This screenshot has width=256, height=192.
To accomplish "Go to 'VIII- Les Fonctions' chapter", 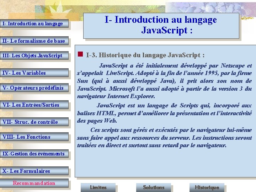I will point(34,137).
